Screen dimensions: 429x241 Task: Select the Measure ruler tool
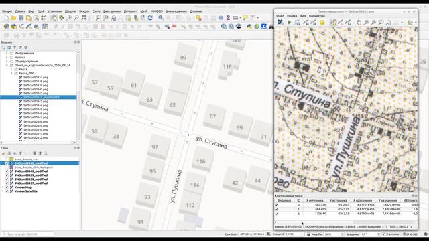235,18
